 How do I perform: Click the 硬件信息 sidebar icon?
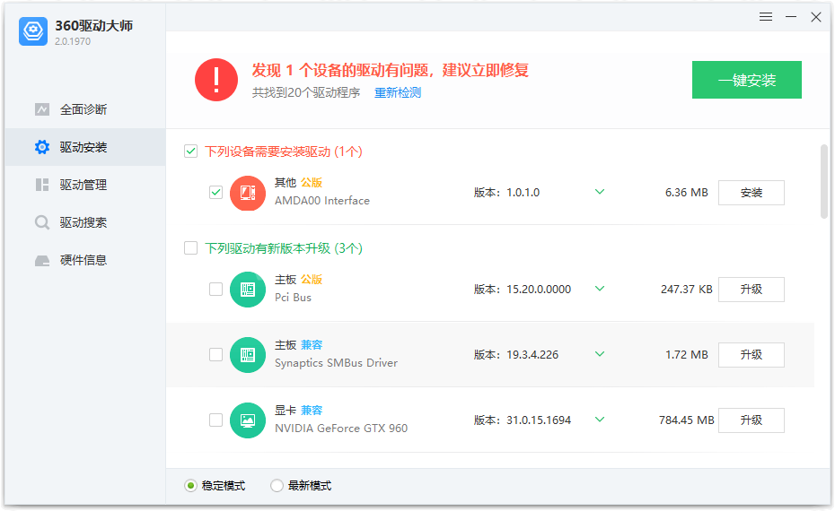tap(42, 261)
